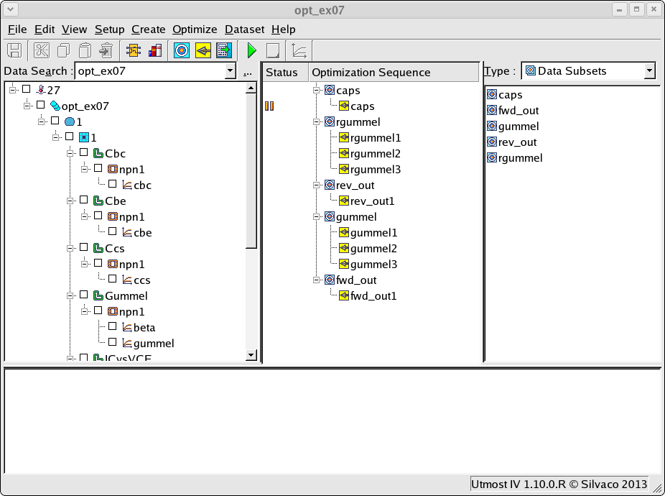Select the gummel2 strategy in Optimization Sequence
This screenshot has width=665, height=496.
(x=368, y=249)
